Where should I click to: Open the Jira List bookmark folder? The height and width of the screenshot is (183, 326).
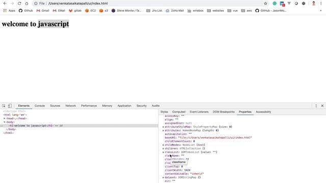tap(154, 11)
